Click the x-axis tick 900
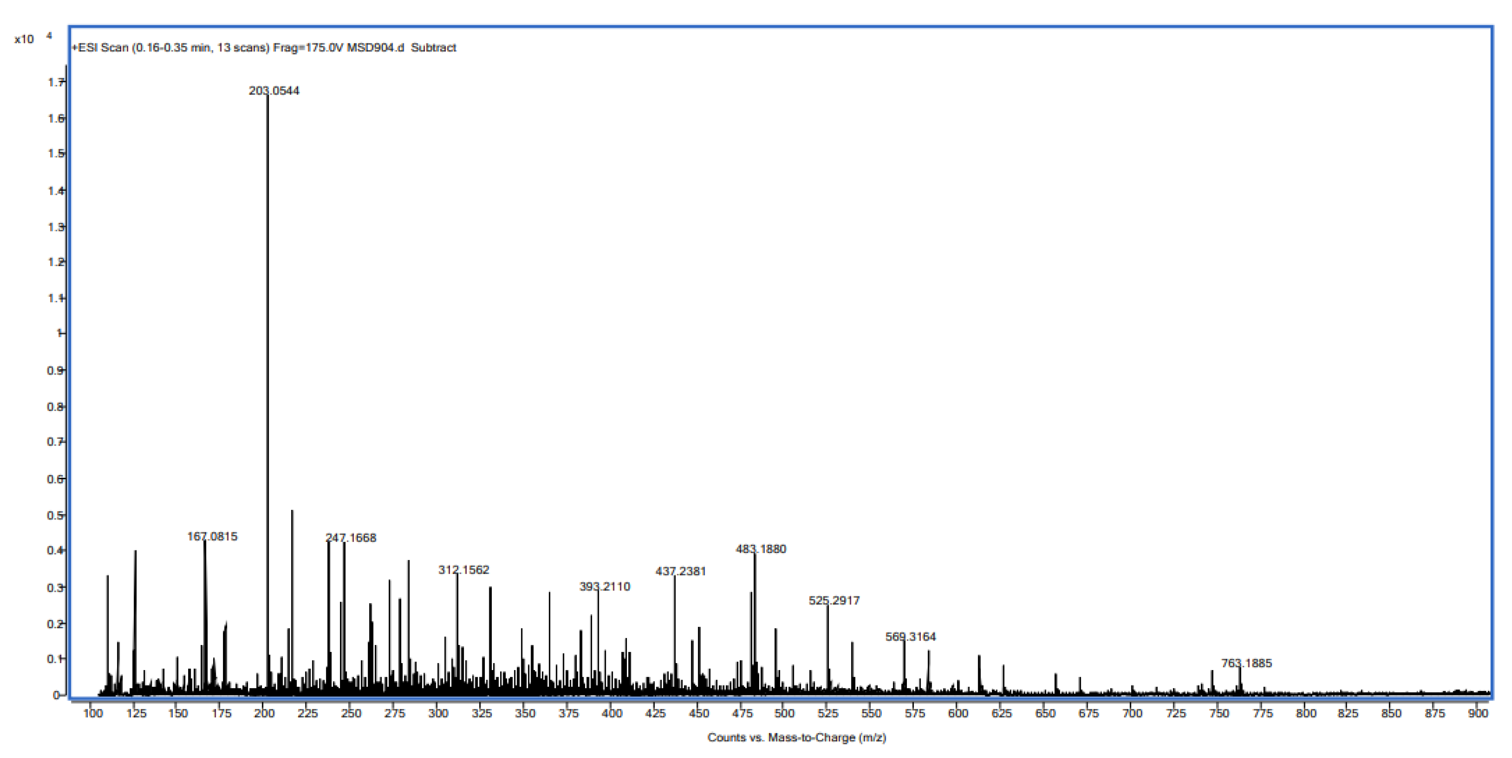The width and height of the screenshot is (1512, 758). point(1479,713)
